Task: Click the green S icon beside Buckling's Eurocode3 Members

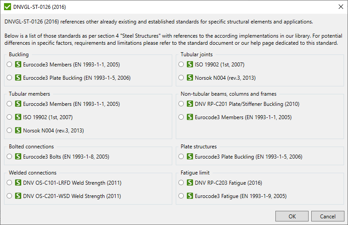Action: (18, 65)
